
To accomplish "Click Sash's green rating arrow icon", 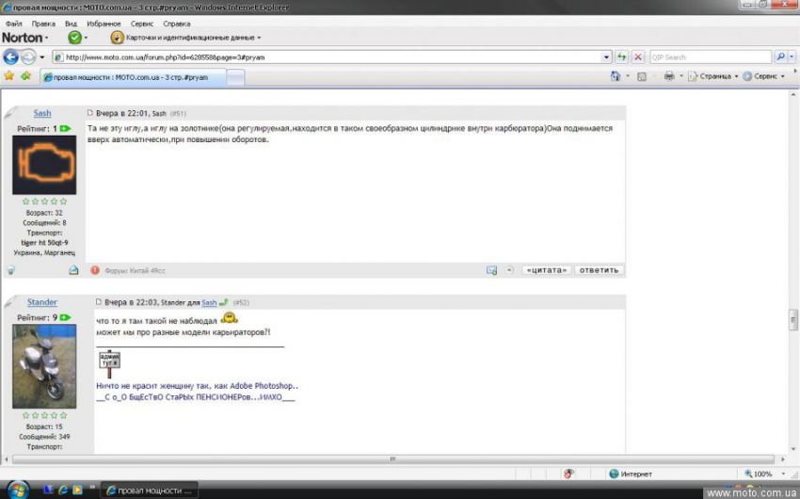I will (x=65, y=129).
